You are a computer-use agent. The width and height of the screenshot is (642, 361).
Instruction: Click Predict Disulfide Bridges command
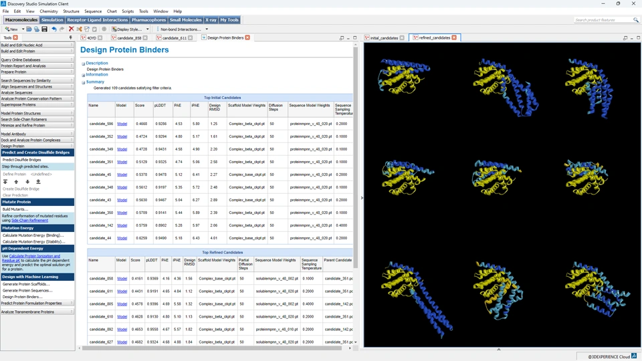point(21,160)
